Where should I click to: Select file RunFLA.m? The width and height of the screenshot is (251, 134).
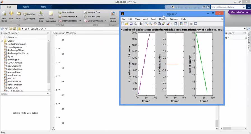[x=13, y=88]
